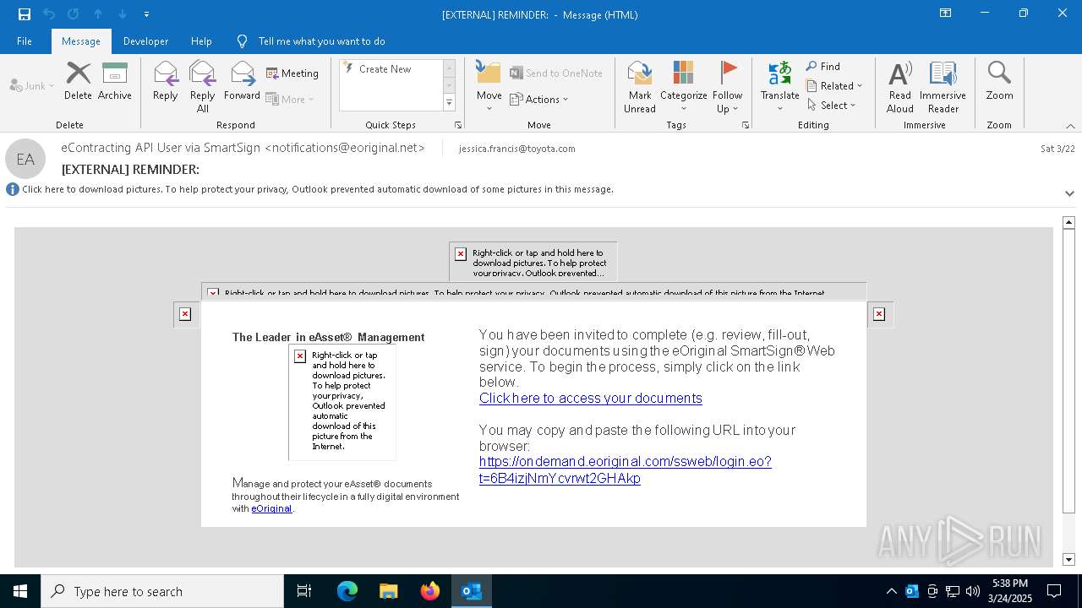Image resolution: width=1082 pixels, height=608 pixels.
Task: Click Find in the Editing group
Action: [823, 67]
